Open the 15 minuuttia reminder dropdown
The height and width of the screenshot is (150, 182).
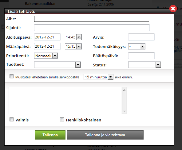98,77
